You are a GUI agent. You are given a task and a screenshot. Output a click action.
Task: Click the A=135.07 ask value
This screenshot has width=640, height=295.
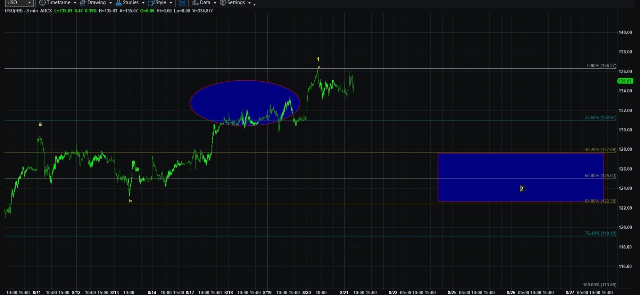tap(128, 11)
